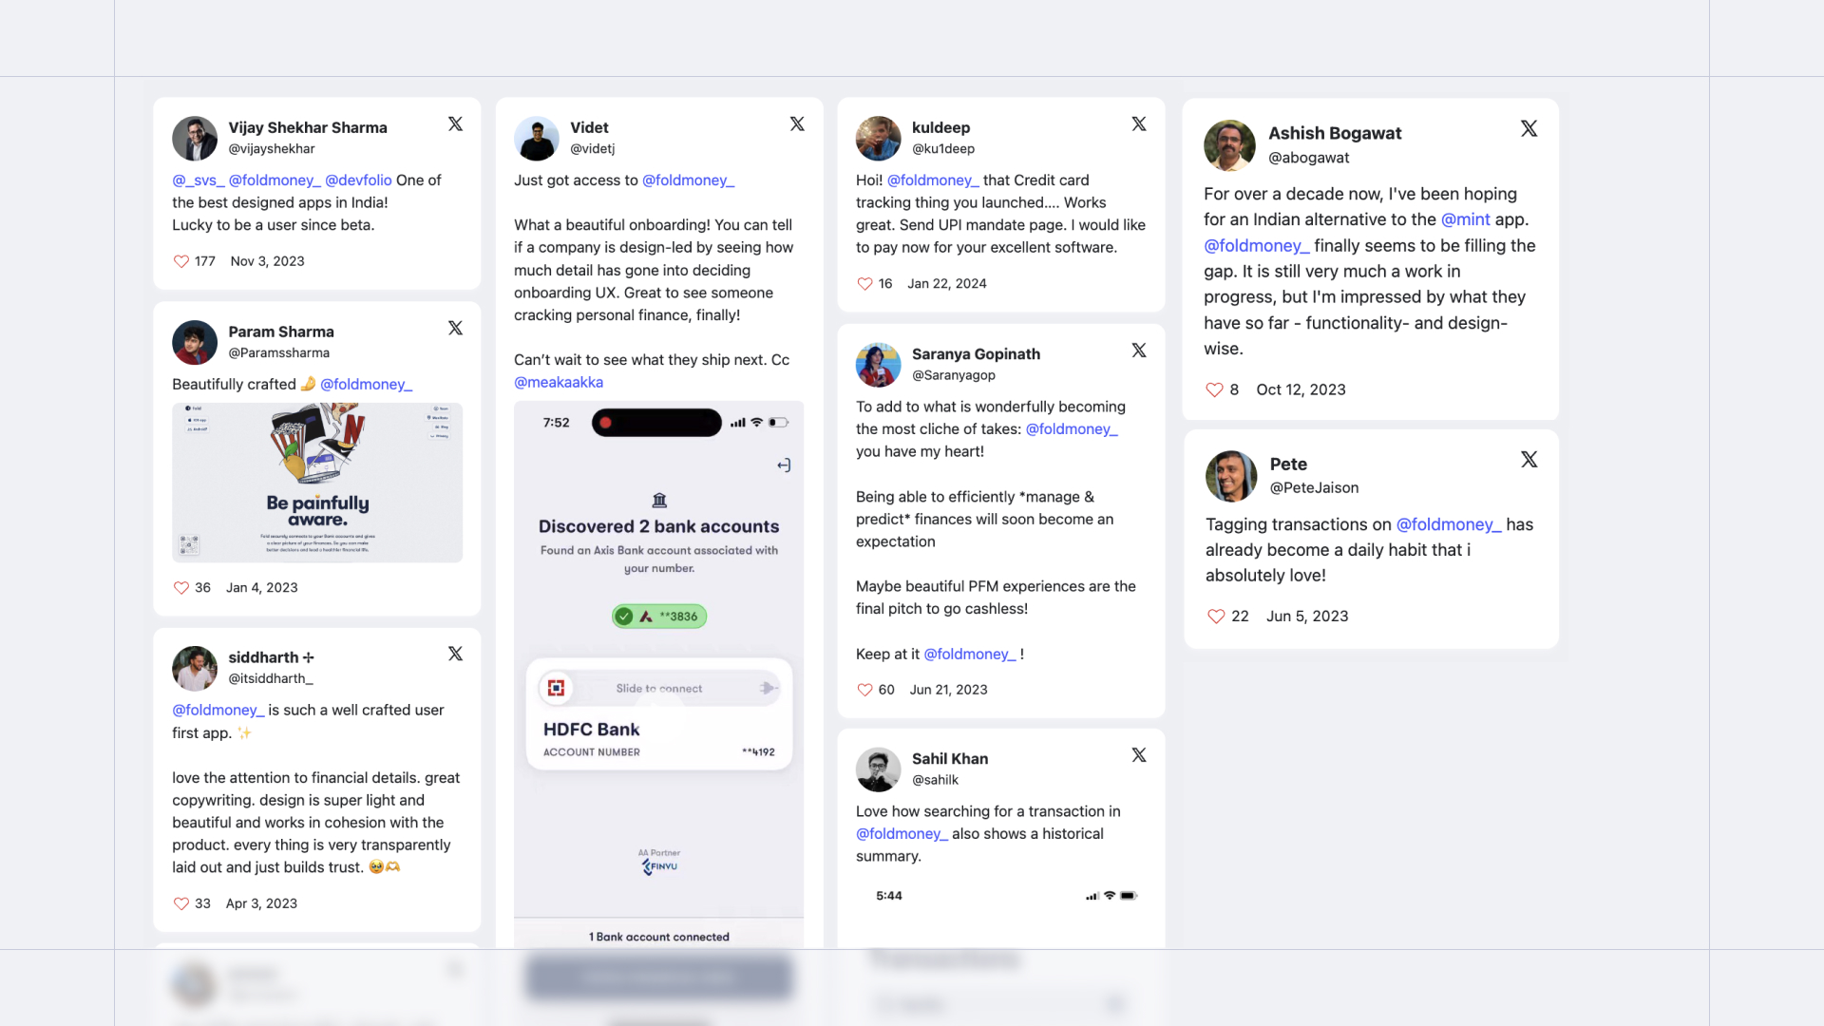Open the 'Be painfully aware' image in Param's tweet
The image size is (1824, 1026).
317,483
